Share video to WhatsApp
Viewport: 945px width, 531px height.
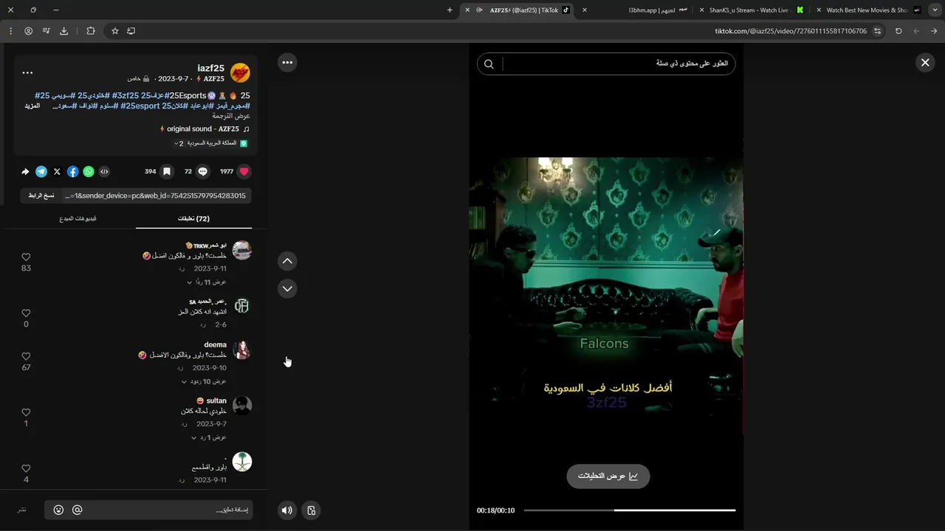[x=89, y=171]
